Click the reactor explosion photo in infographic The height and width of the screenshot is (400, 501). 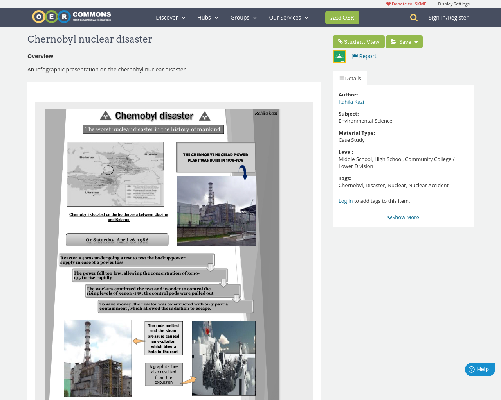(223, 358)
